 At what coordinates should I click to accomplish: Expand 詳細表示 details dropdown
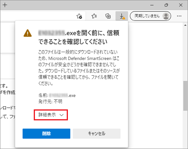pos(51,115)
